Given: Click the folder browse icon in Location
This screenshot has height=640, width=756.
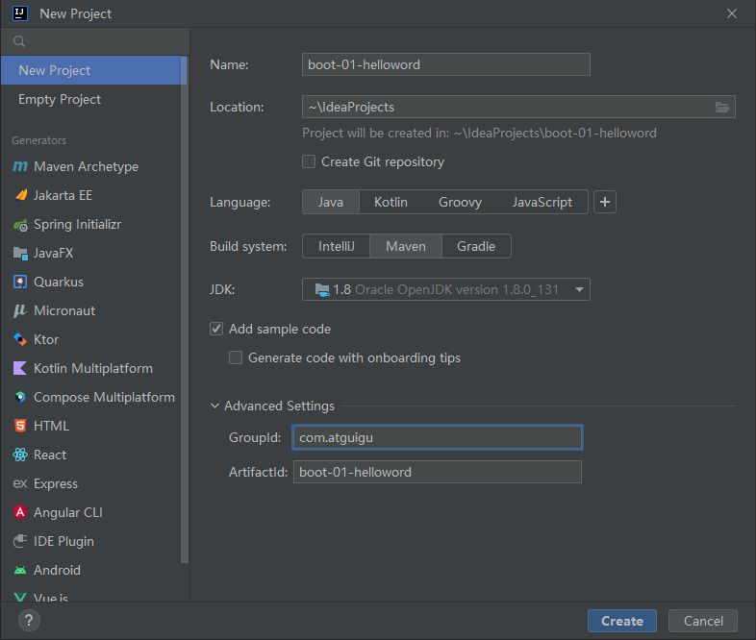Looking at the screenshot, I should tap(723, 107).
